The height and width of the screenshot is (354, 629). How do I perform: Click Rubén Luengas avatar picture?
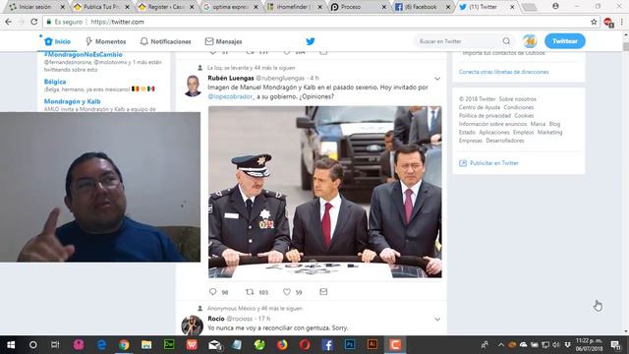click(x=193, y=86)
